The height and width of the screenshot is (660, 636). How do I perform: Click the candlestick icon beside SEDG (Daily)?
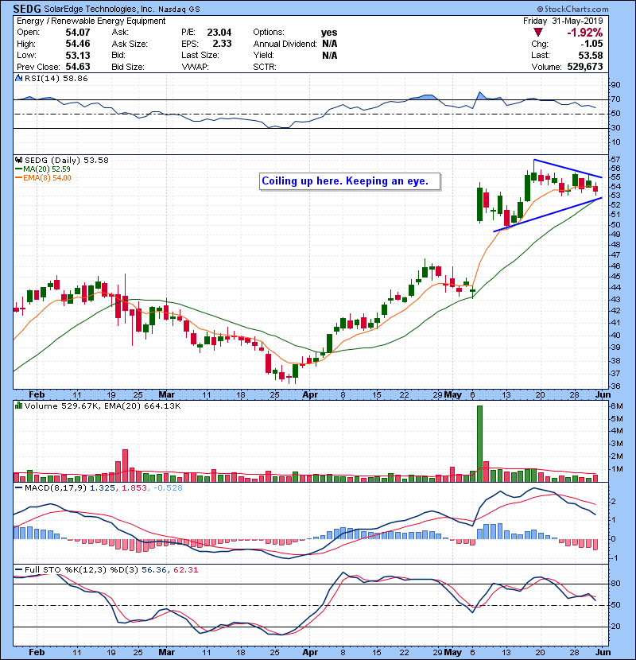click(18, 160)
